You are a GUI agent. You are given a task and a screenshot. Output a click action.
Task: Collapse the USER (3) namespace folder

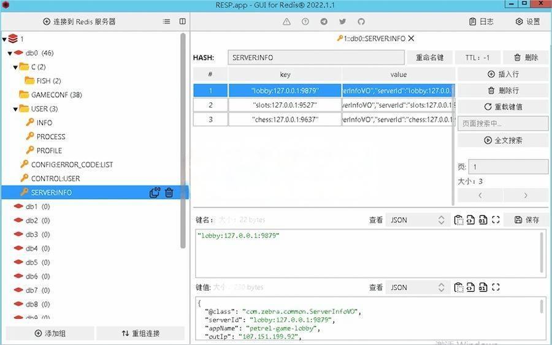point(15,109)
